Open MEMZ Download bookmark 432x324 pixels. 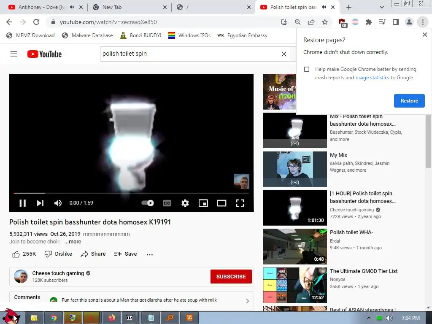coord(30,35)
